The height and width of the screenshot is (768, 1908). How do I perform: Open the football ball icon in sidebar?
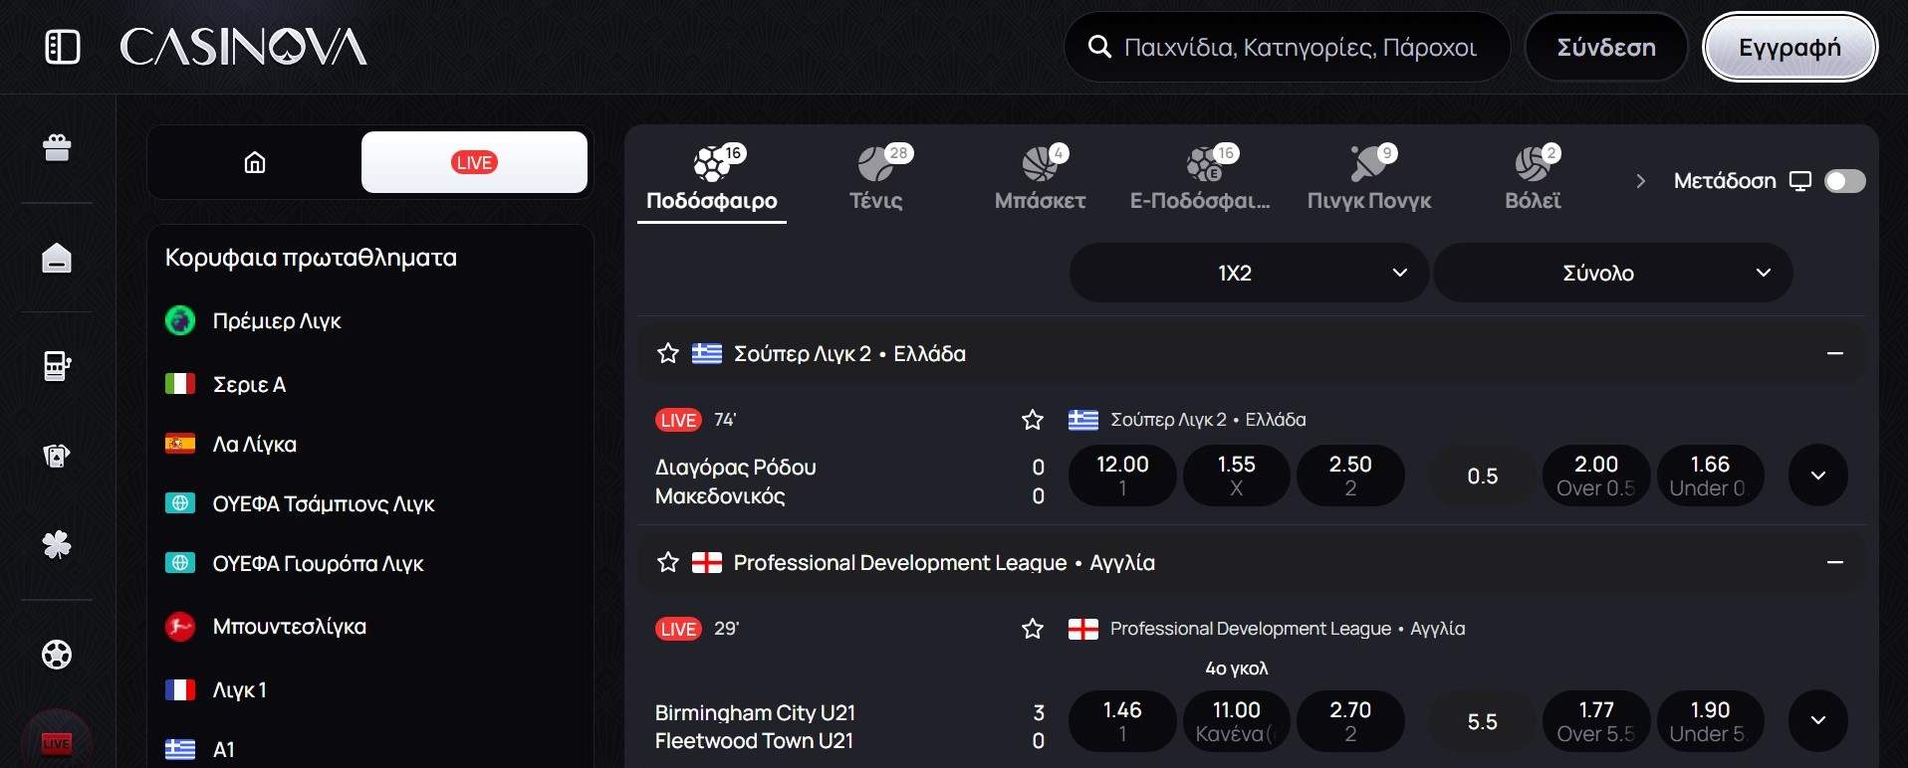pos(57,655)
